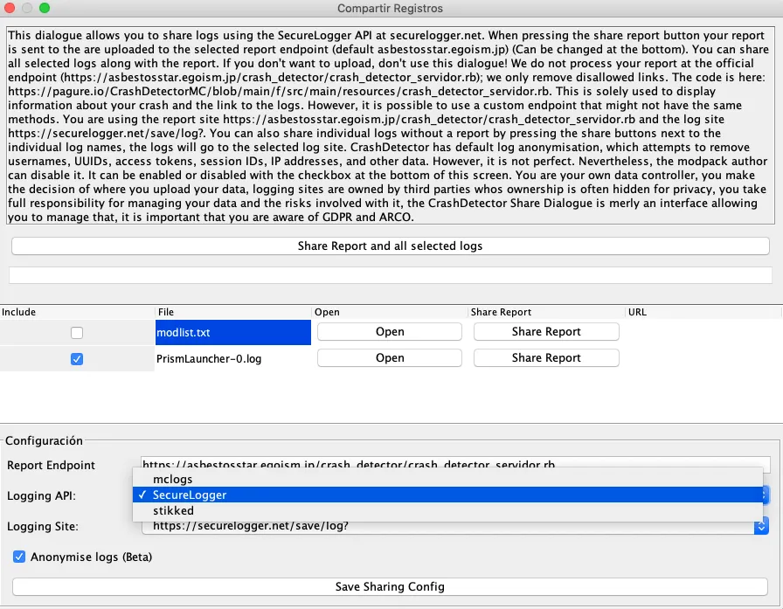Share Report for modlist.txt only

click(546, 332)
